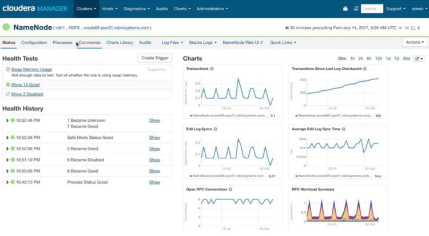Click the green icon beside Show 14 Good
Image resolution: width=429 pixels, height=236 pixels.
[x=7, y=85]
